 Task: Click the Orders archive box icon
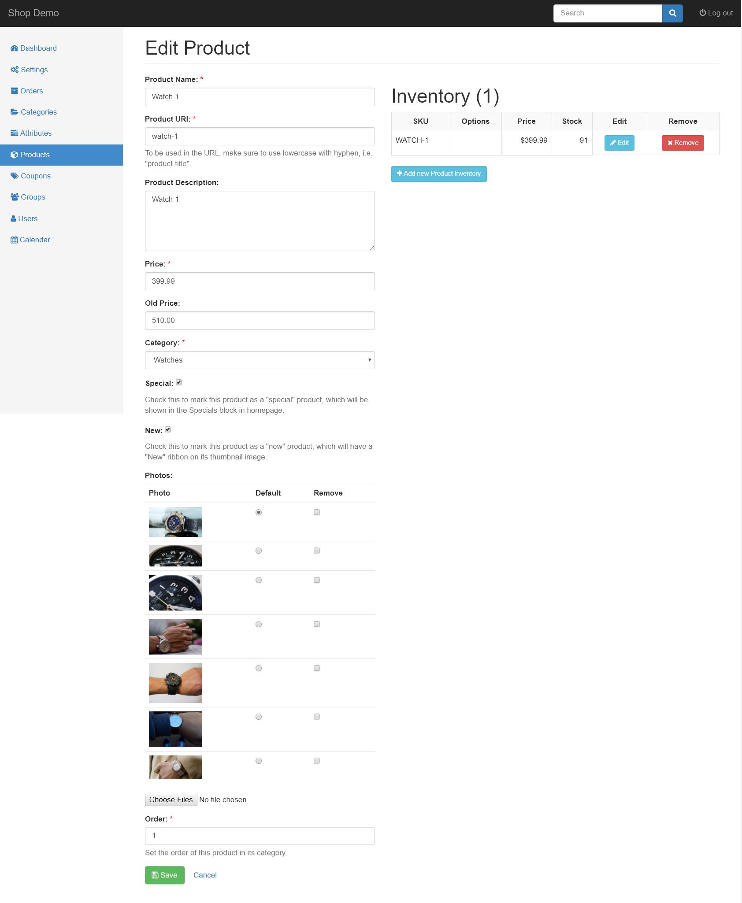tap(14, 91)
